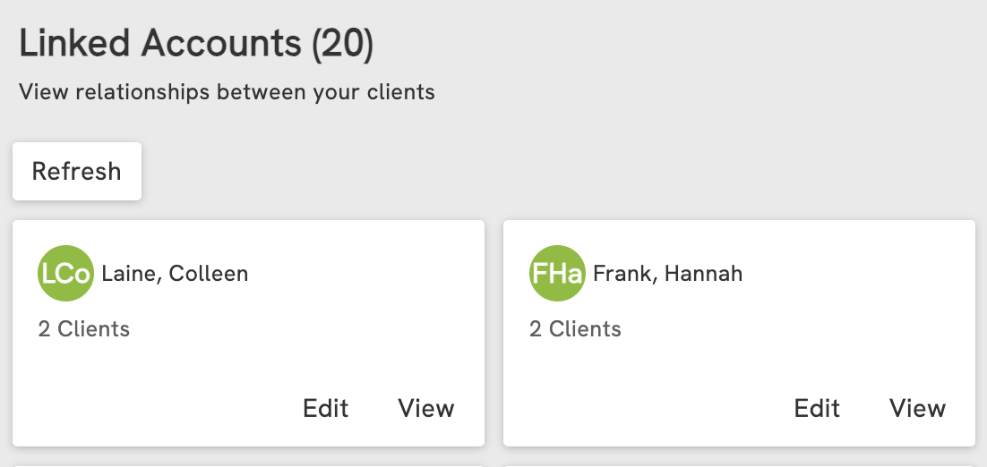The image size is (987, 467).
Task: View the Frank, Hannah linked account
Action: coord(917,409)
